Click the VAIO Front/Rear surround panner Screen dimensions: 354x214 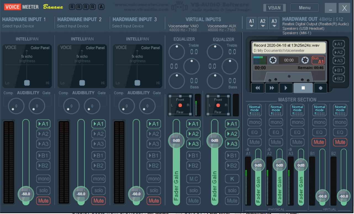[x=180, y=105]
